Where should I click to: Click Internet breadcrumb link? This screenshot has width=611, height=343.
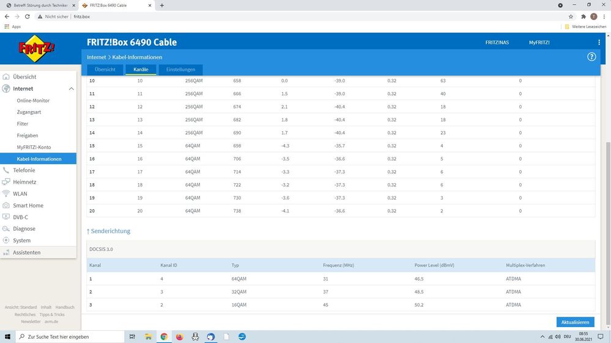tap(96, 57)
